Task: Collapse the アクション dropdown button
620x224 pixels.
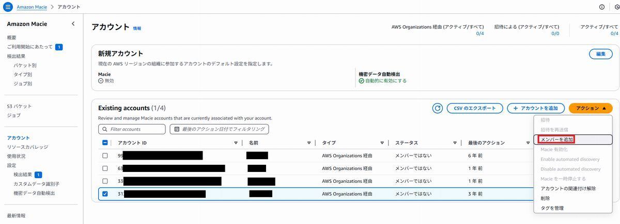Action: coord(591,108)
